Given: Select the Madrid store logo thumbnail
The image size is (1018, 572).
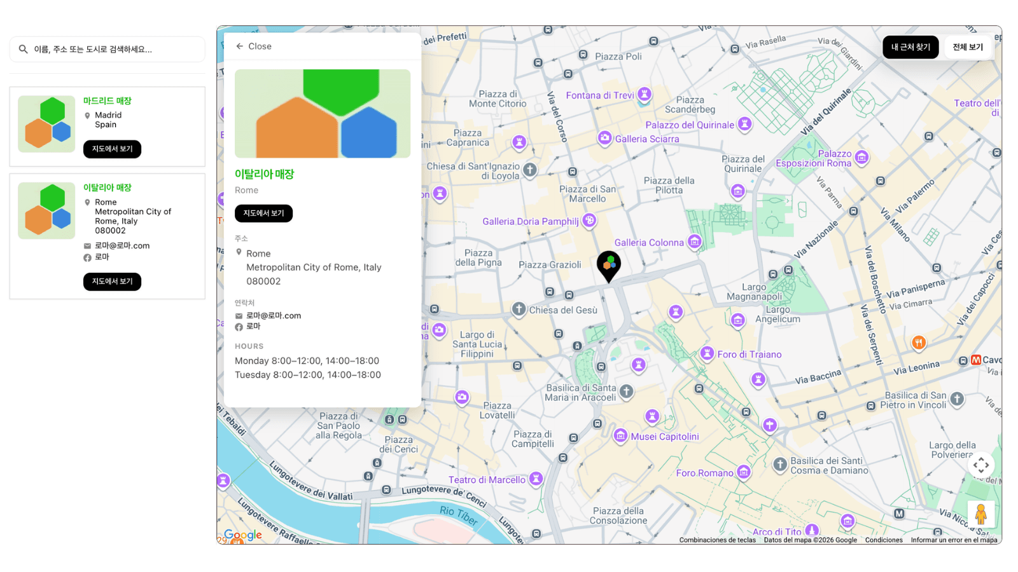Looking at the screenshot, I should pyautogui.click(x=46, y=124).
